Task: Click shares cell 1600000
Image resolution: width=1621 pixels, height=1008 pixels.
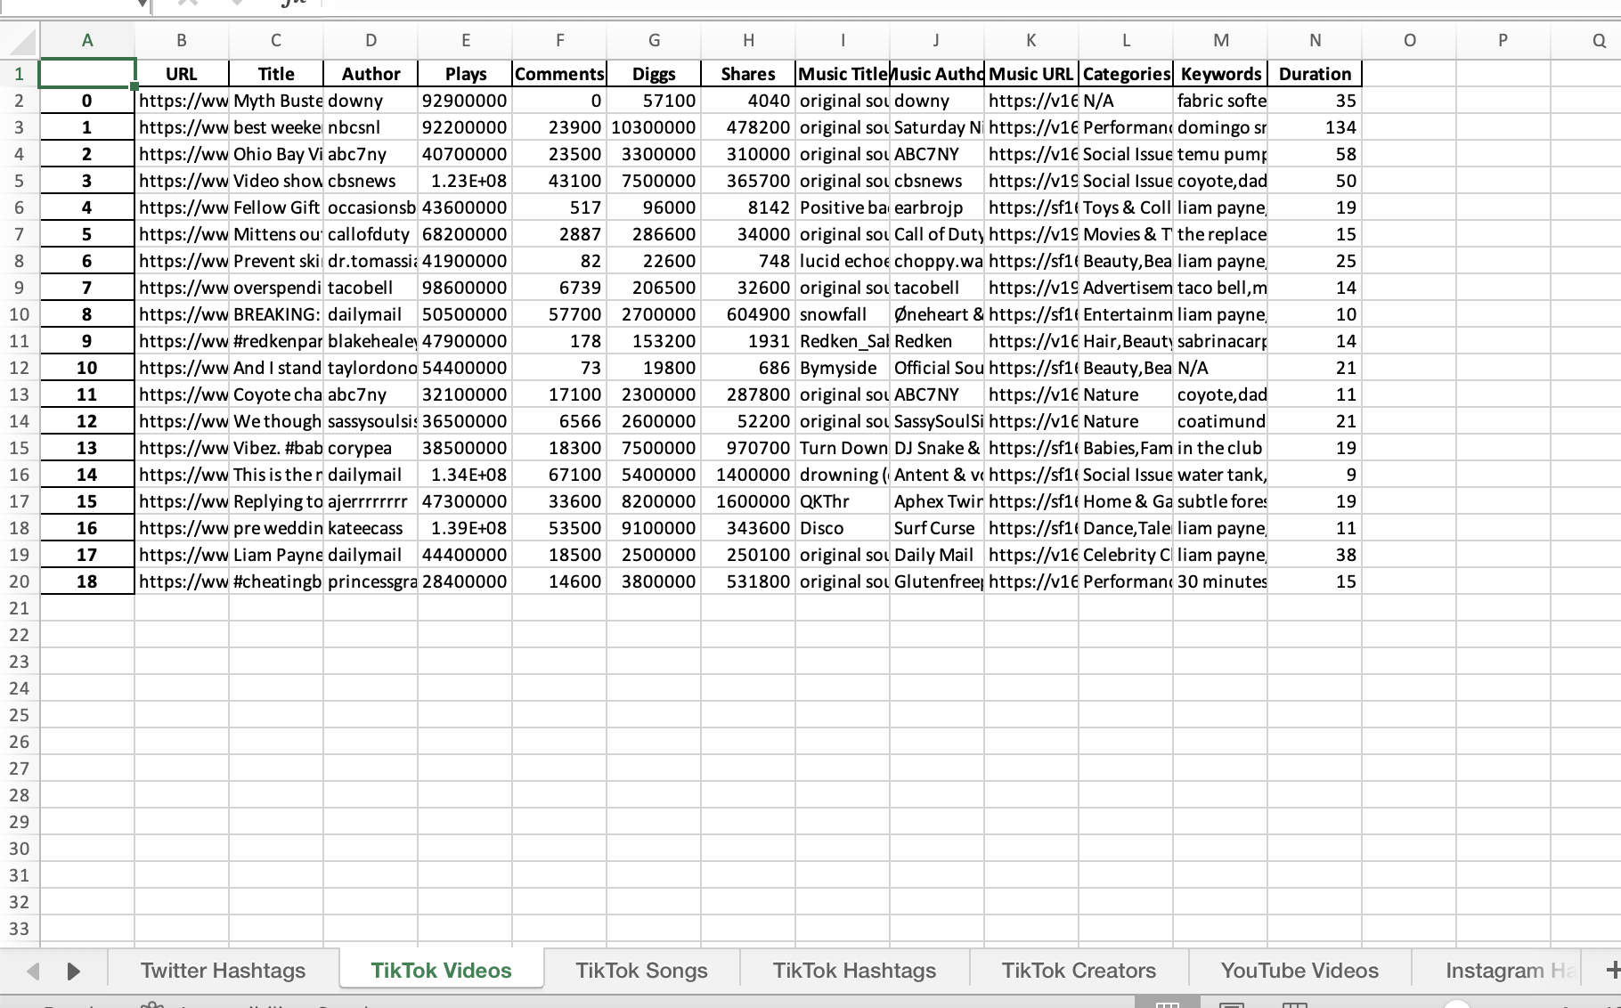Action: [748, 501]
